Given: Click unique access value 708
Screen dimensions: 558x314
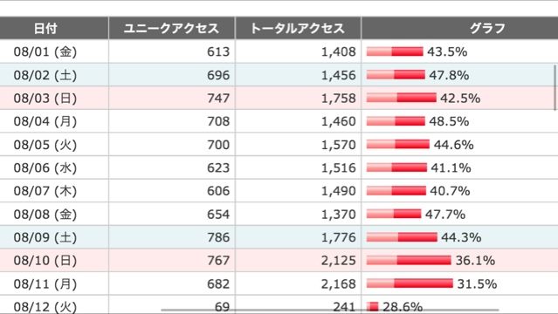Looking at the screenshot, I should click(218, 121).
